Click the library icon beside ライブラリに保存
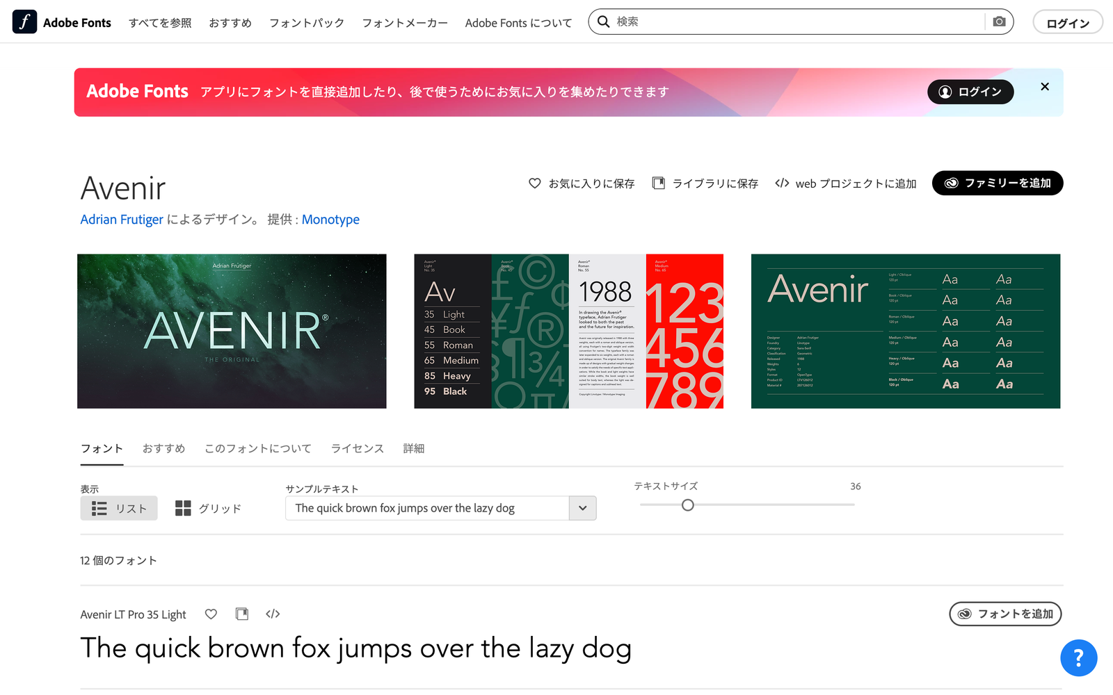This screenshot has height=695, width=1113. [658, 183]
